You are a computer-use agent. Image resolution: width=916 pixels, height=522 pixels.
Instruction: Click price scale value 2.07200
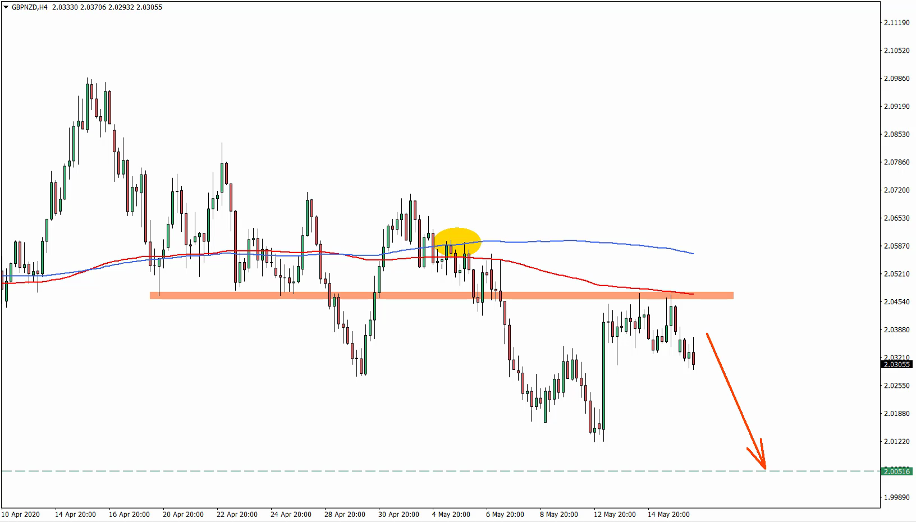click(896, 190)
